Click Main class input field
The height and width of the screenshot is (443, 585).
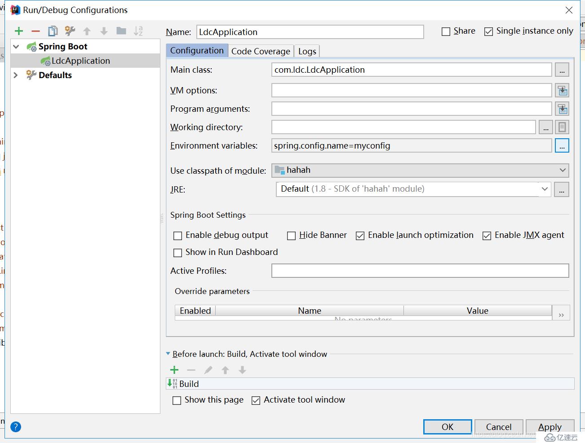(x=412, y=70)
